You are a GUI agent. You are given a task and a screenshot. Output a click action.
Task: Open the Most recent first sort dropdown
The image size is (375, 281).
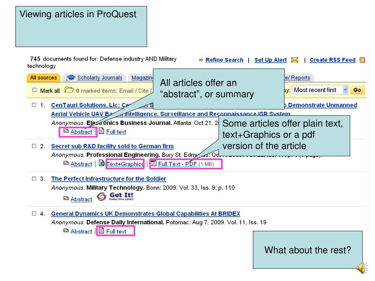(320, 90)
